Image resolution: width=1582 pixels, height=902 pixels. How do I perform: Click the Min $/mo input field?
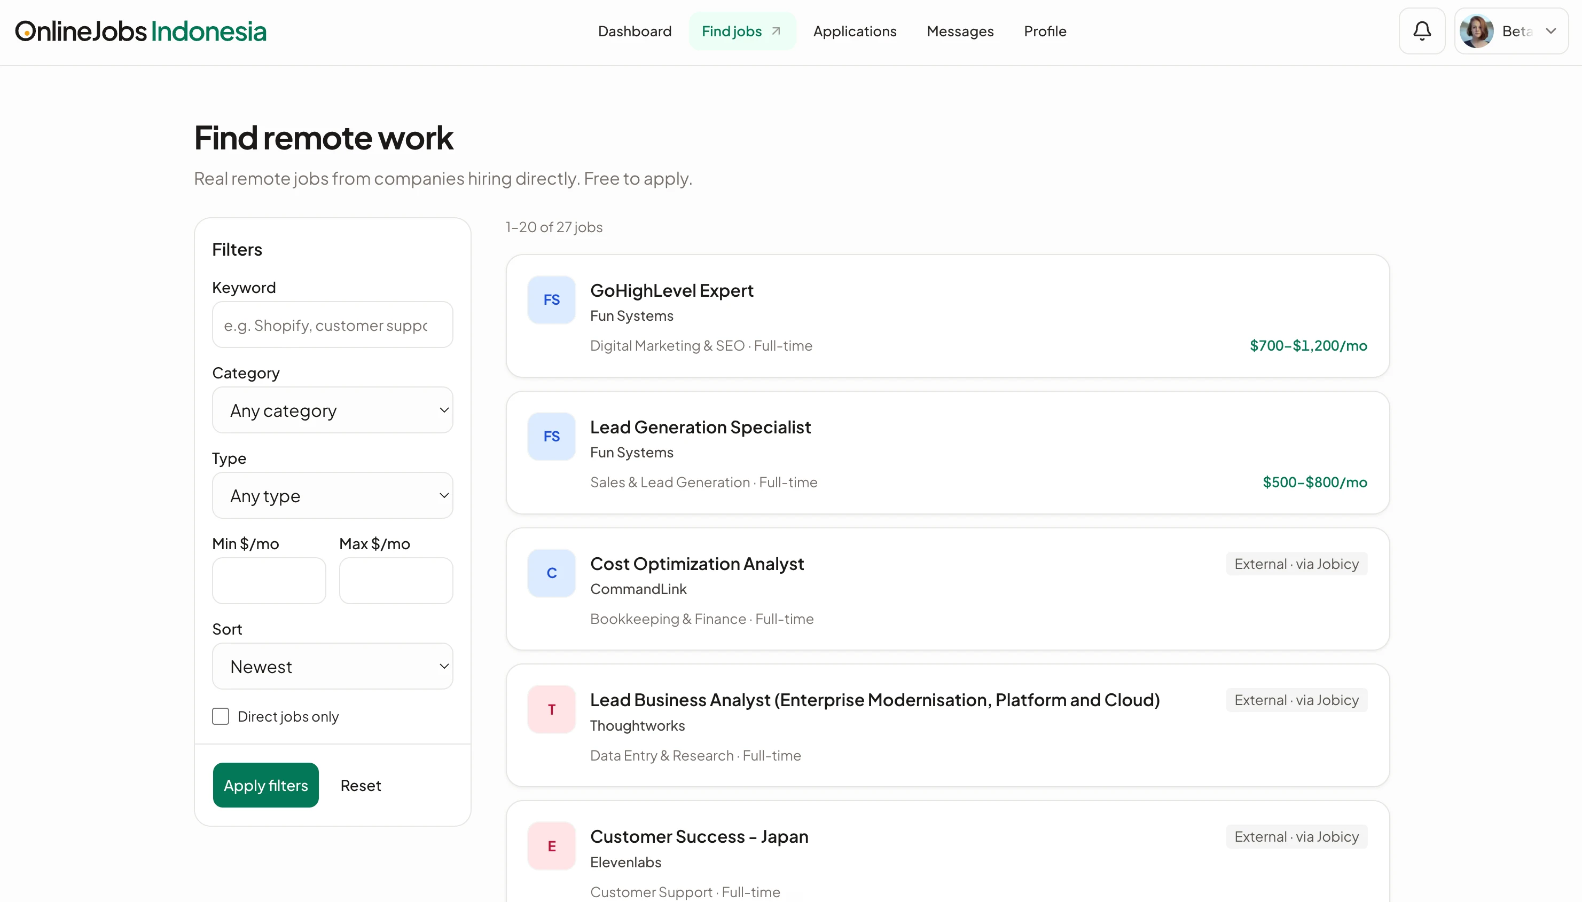click(269, 581)
